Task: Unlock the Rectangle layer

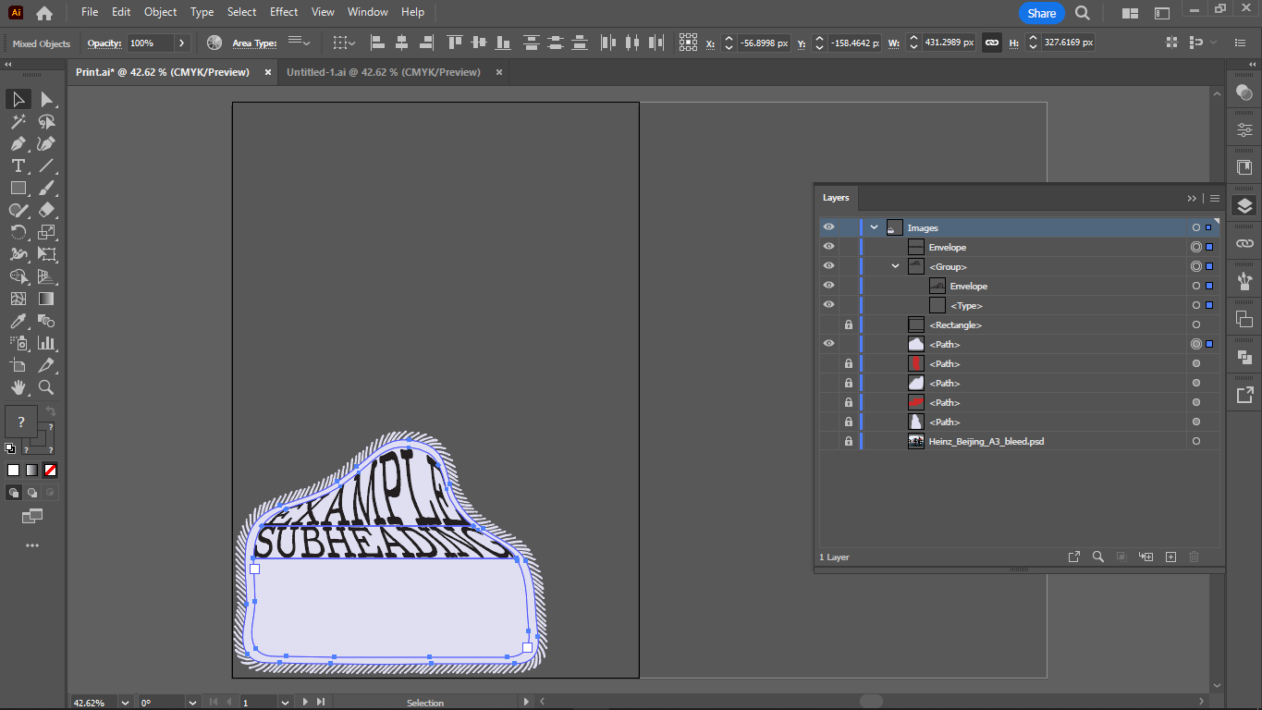Action: pyautogui.click(x=848, y=324)
